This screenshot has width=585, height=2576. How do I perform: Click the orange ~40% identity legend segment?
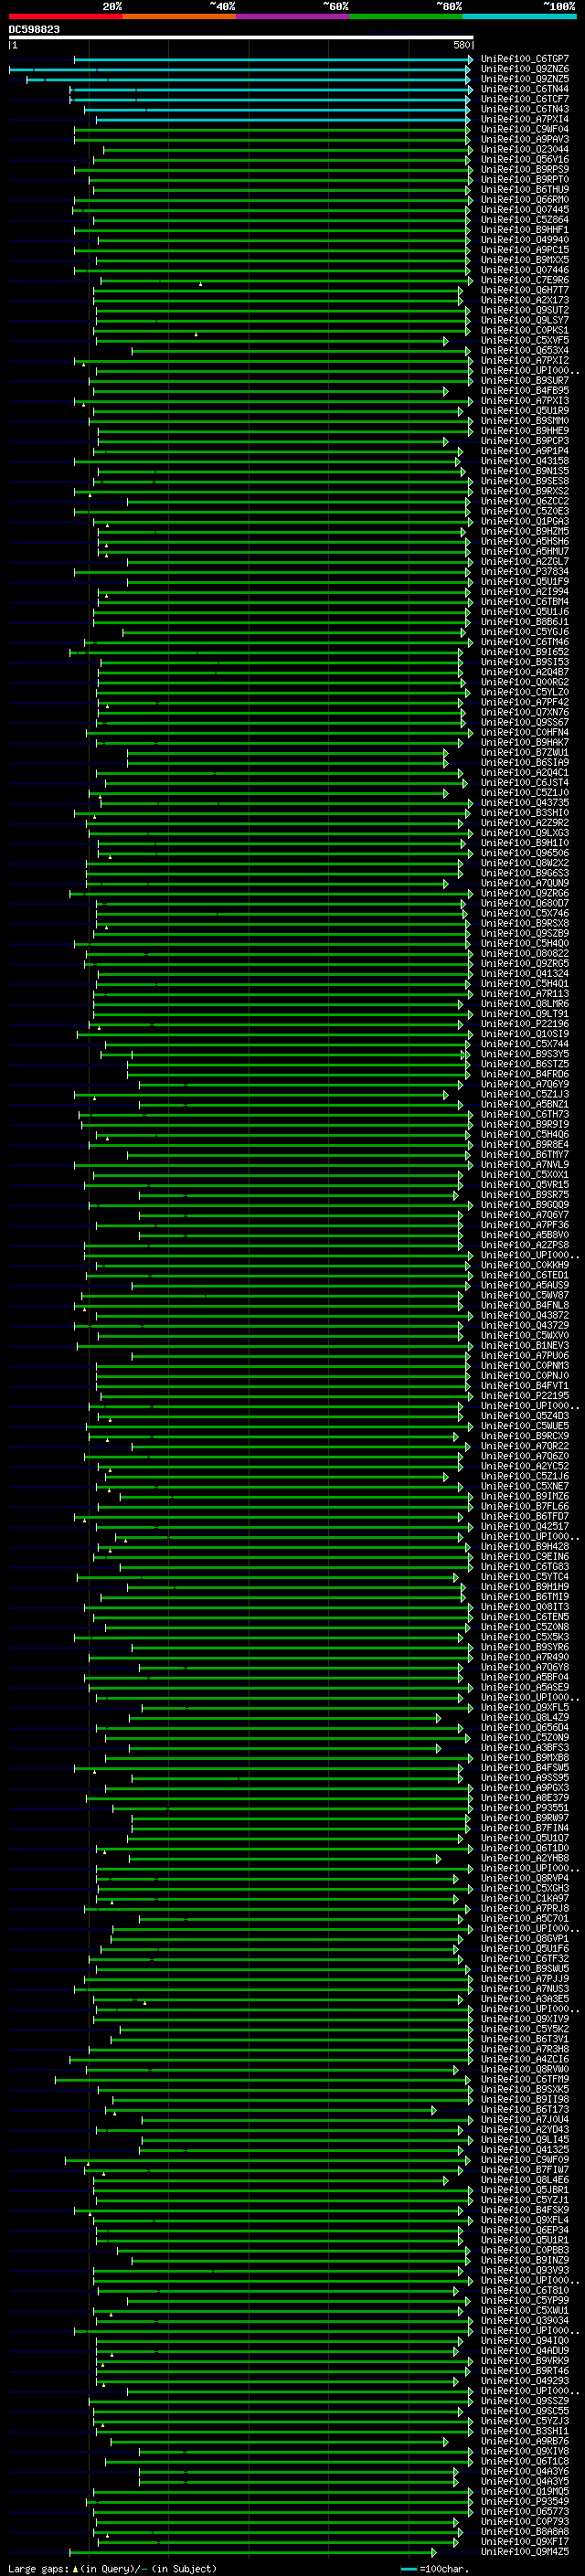click(179, 16)
